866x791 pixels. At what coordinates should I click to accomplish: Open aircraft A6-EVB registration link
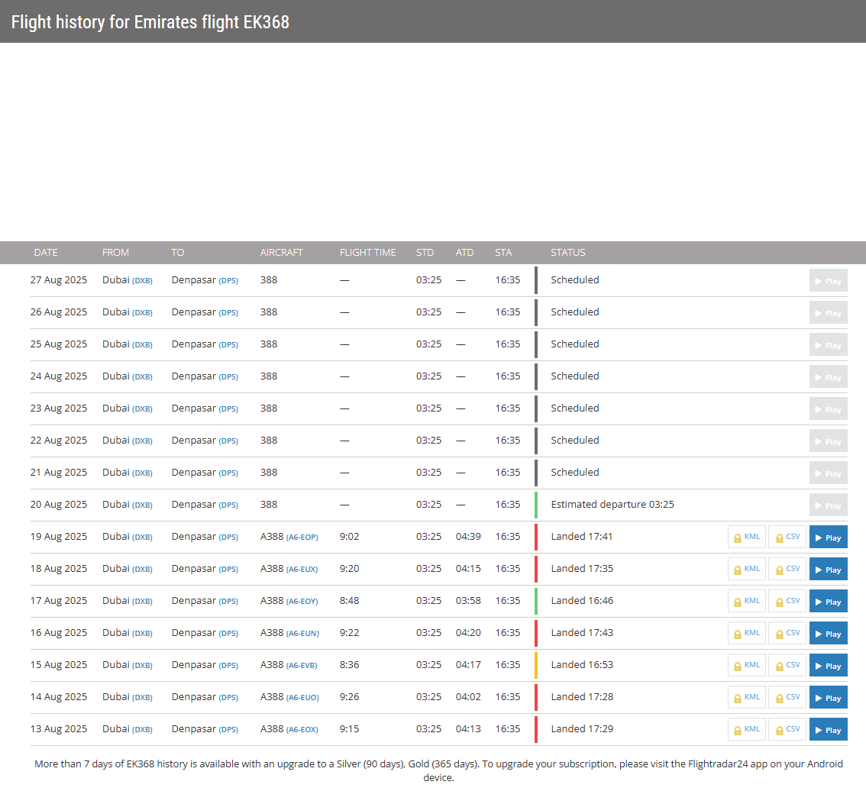302,666
